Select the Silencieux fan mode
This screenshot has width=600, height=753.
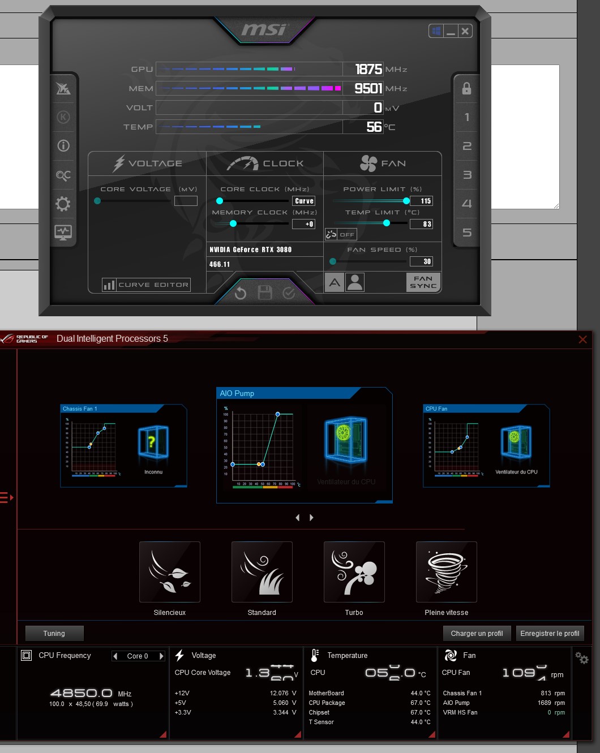[x=169, y=572]
